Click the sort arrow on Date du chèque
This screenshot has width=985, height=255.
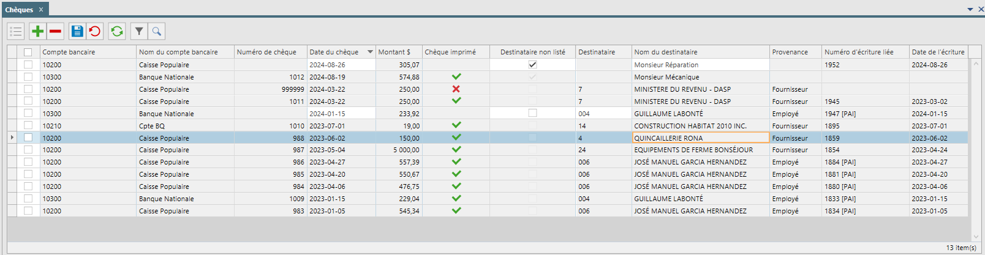click(370, 52)
